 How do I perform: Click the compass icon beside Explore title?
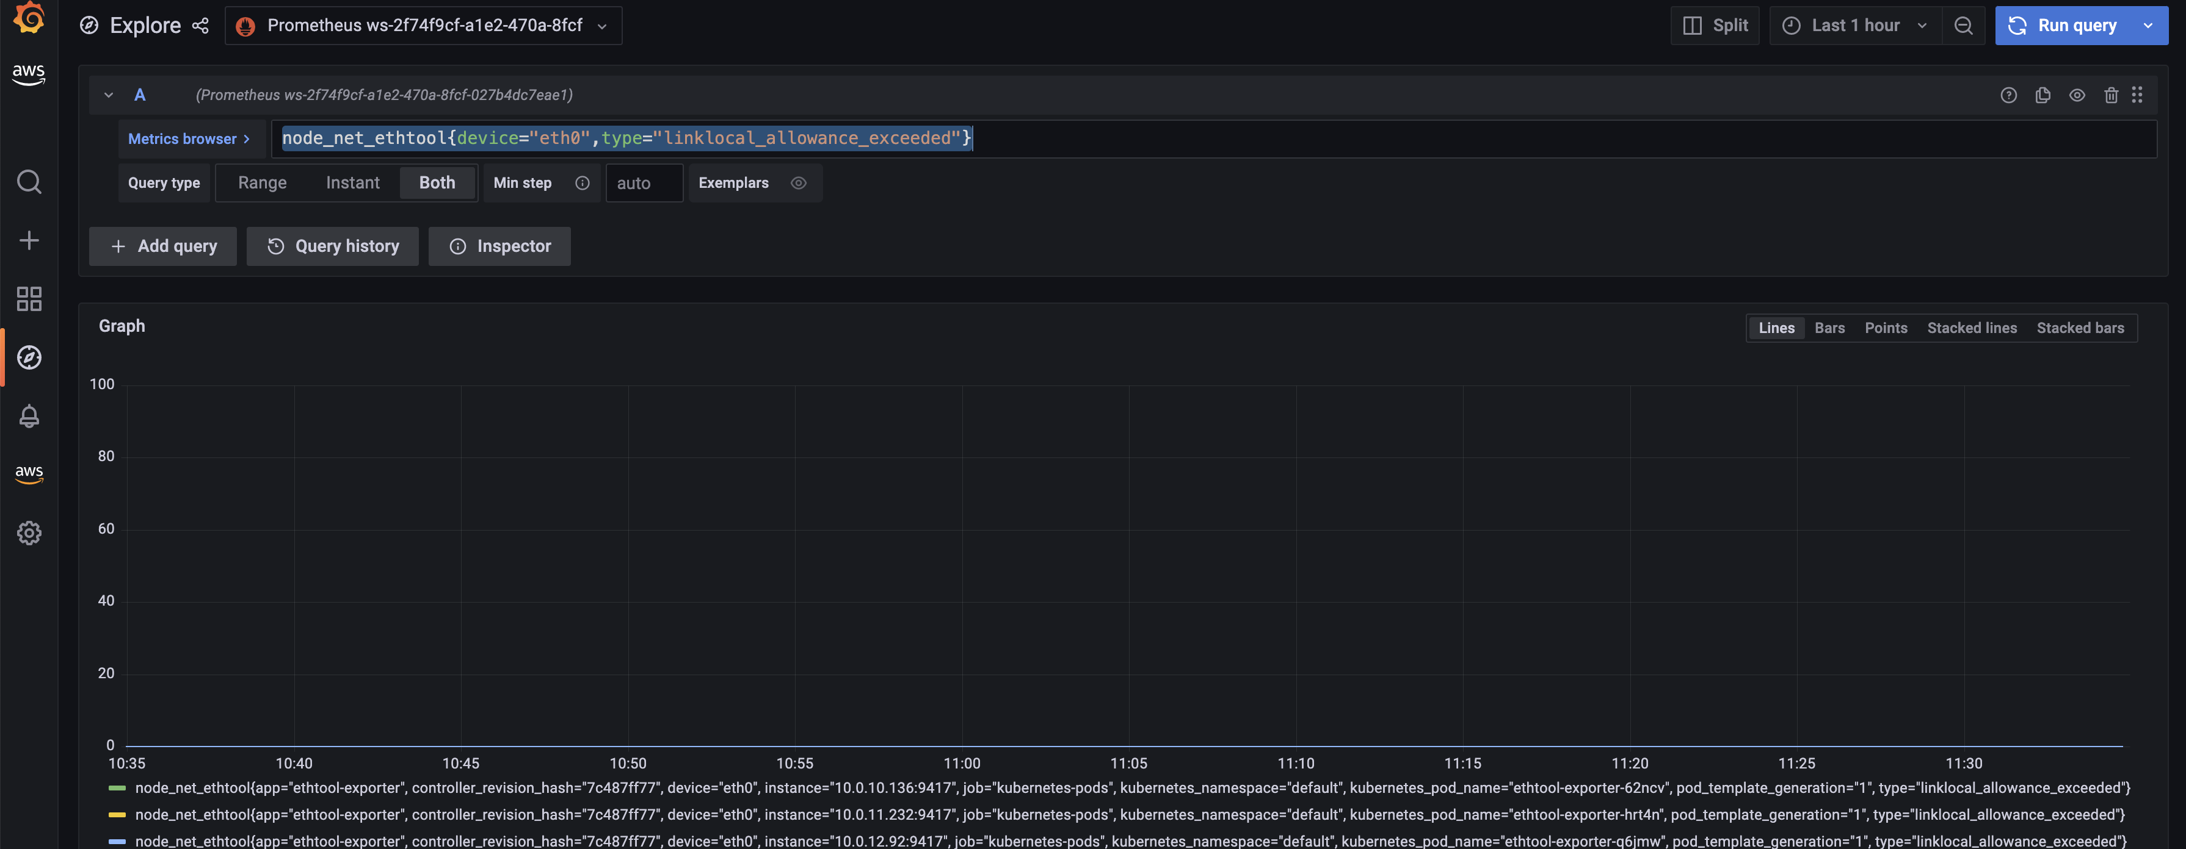tap(89, 26)
